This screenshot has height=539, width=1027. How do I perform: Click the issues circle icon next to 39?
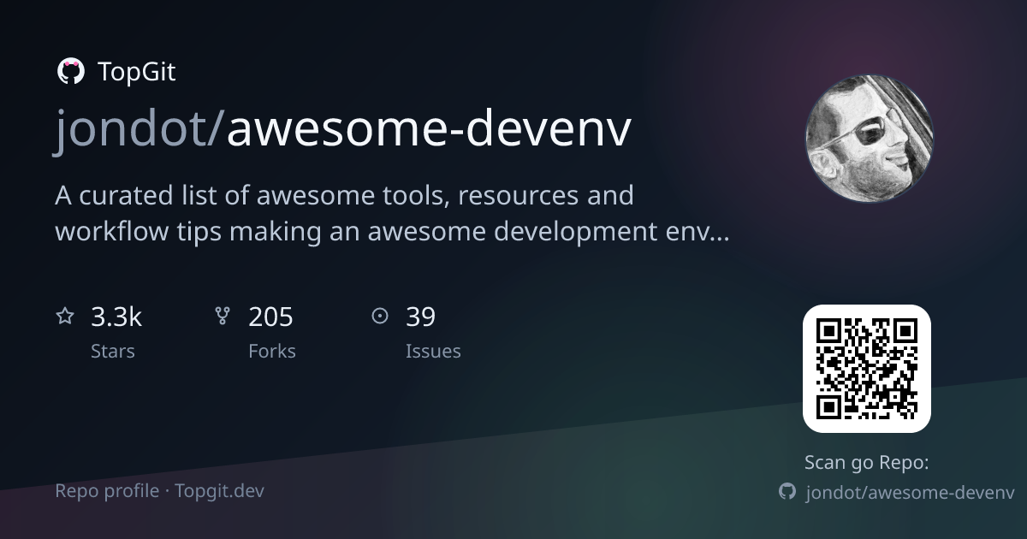[380, 317]
